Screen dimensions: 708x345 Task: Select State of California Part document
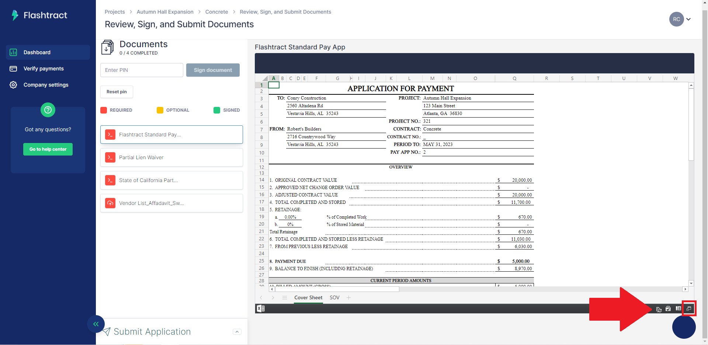tap(171, 180)
